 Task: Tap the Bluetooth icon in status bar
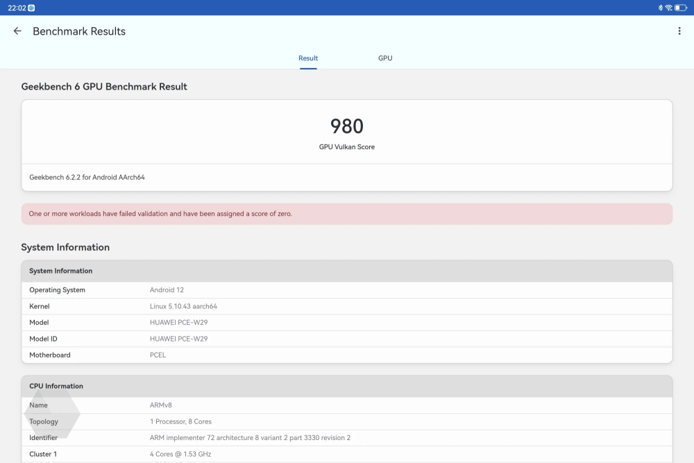point(660,8)
